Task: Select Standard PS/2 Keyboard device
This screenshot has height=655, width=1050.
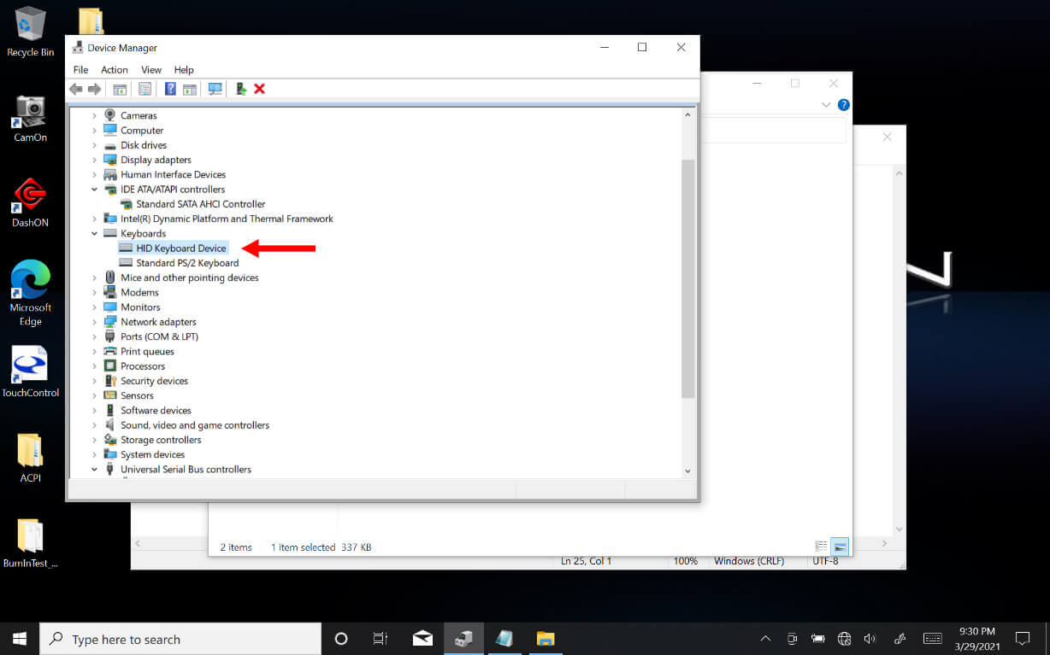Action: [x=187, y=263]
